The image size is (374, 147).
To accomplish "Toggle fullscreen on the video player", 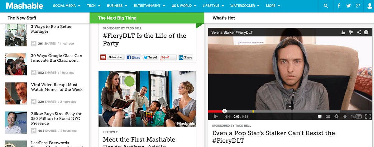I will point(368,116).
